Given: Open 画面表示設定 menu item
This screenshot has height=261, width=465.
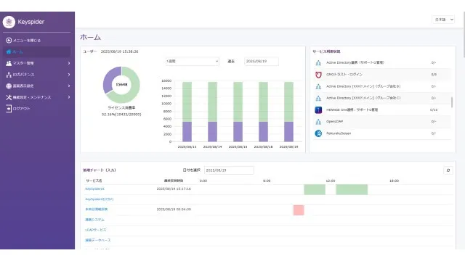Looking at the screenshot, I should 36,86.
